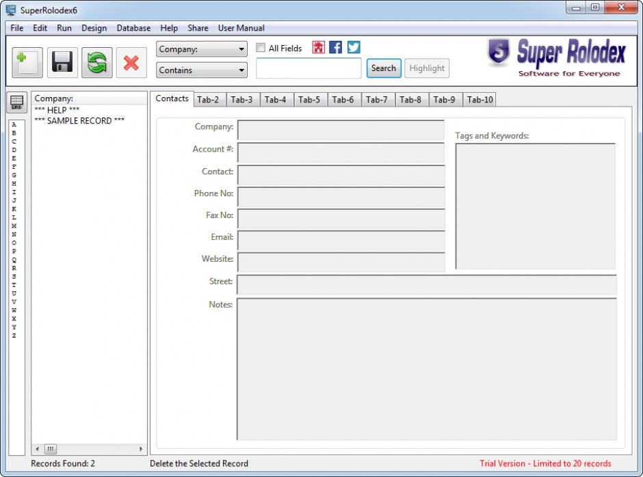Click the Save floppy disk icon

[62, 62]
